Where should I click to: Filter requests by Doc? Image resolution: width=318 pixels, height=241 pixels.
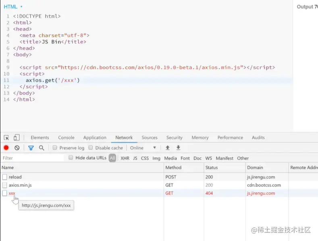(197, 158)
